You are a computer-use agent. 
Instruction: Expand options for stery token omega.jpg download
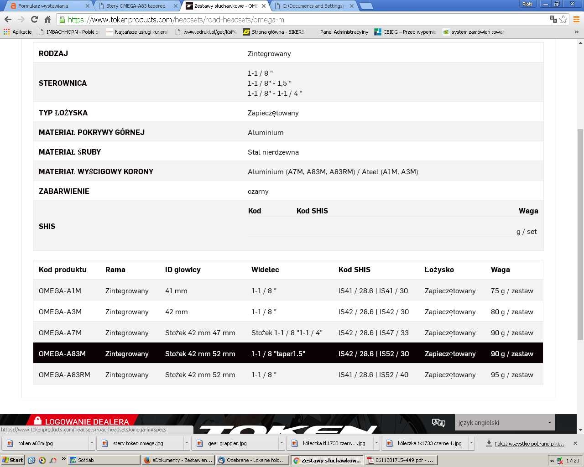tap(187, 443)
